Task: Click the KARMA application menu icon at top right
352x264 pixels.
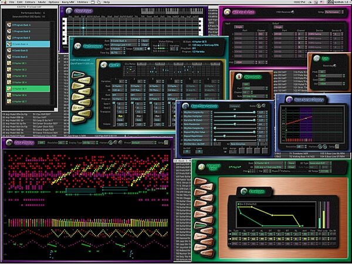Action: 330,2
